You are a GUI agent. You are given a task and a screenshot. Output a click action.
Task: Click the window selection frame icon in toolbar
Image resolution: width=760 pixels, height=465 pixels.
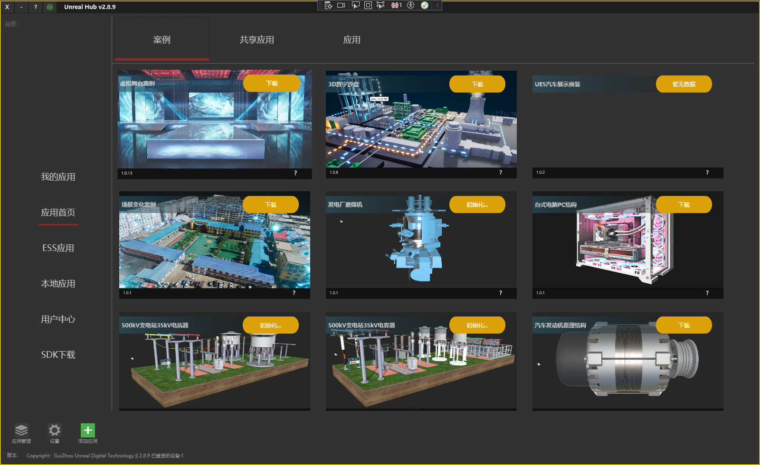click(368, 5)
